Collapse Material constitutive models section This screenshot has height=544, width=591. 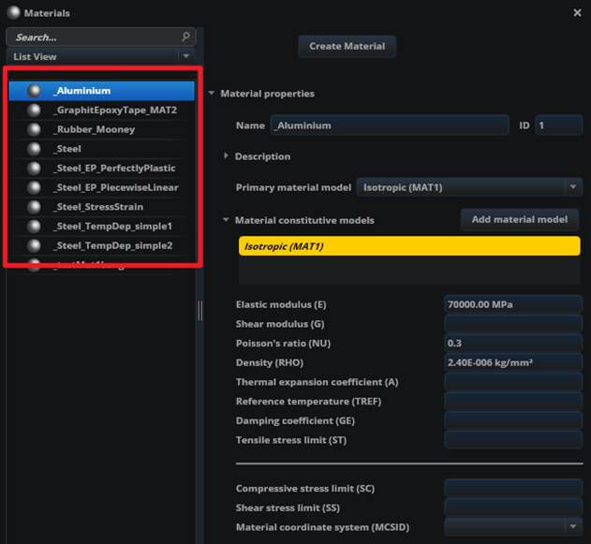point(227,221)
